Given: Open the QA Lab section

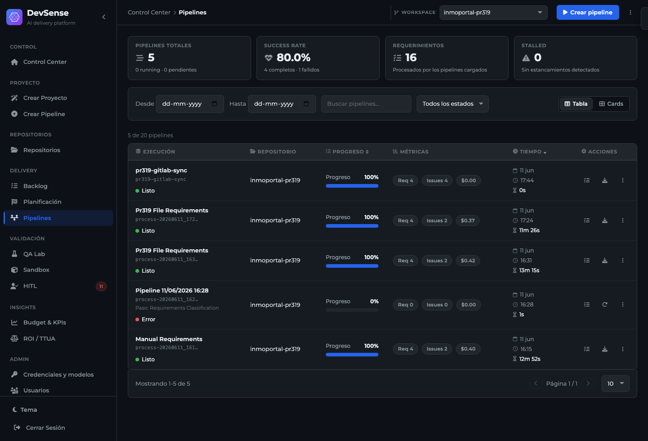Looking at the screenshot, I should click(x=58, y=254).
